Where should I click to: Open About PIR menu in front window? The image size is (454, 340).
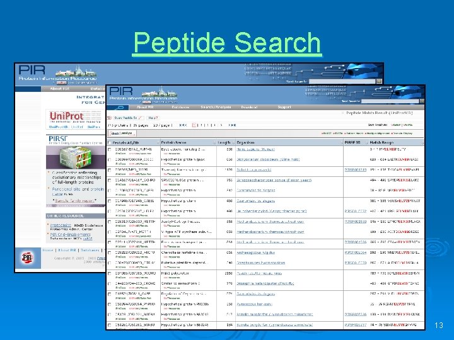coord(145,107)
